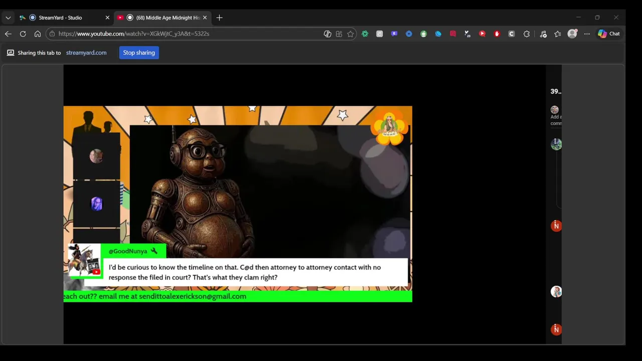Open a new browser tab
642x361 pixels.
(x=219, y=18)
